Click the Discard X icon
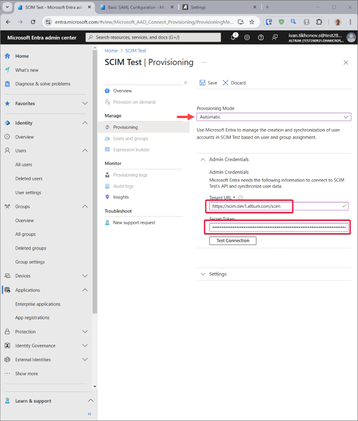The width and height of the screenshot is (358, 421). pos(226,83)
